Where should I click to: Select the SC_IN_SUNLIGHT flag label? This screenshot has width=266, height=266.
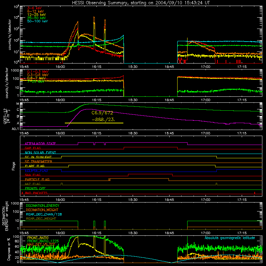(x=38, y=157)
